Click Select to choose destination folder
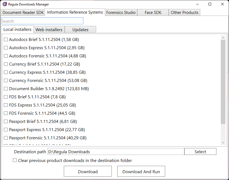This screenshot has height=180, width=229. [200, 152]
